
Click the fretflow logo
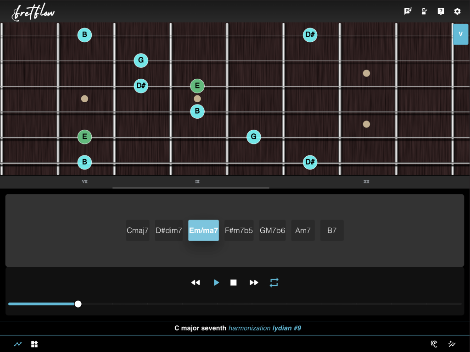(x=33, y=12)
